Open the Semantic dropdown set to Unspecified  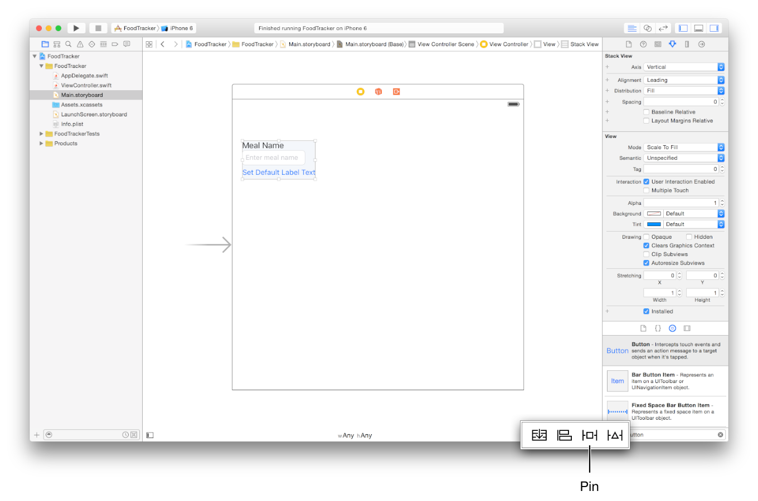[x=684, y=158]
